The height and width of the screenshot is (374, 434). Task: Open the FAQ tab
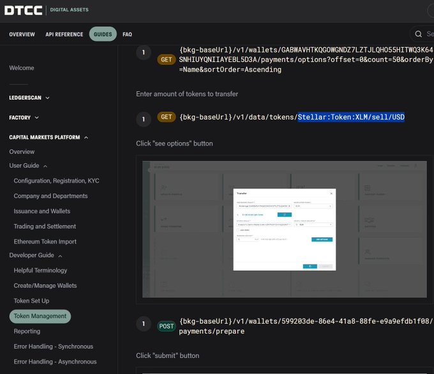click(x=127, y=35)
